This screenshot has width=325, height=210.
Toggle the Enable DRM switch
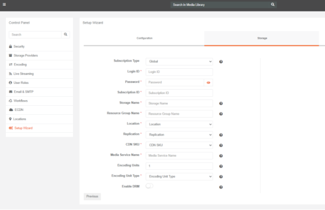(149, 186)
